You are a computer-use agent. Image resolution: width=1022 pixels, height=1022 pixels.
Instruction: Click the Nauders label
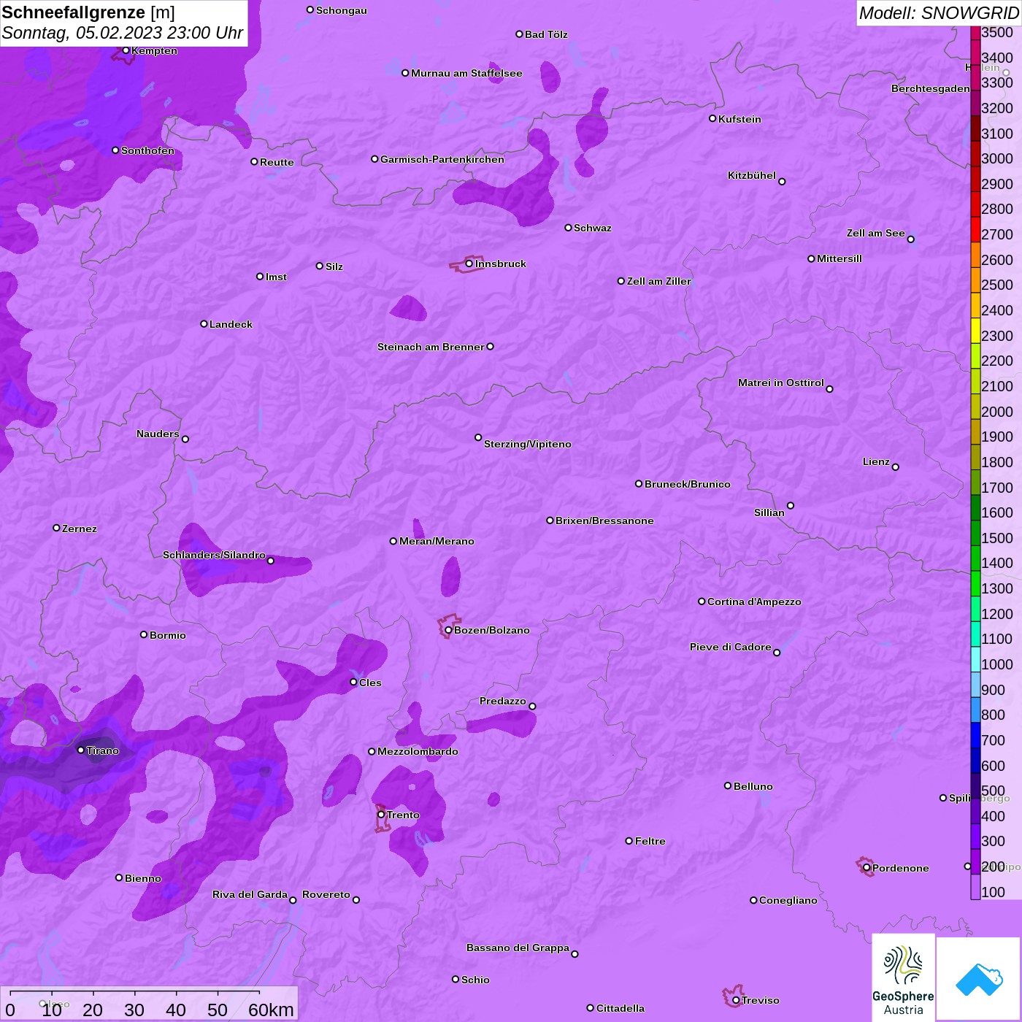[x=158, y=434]
